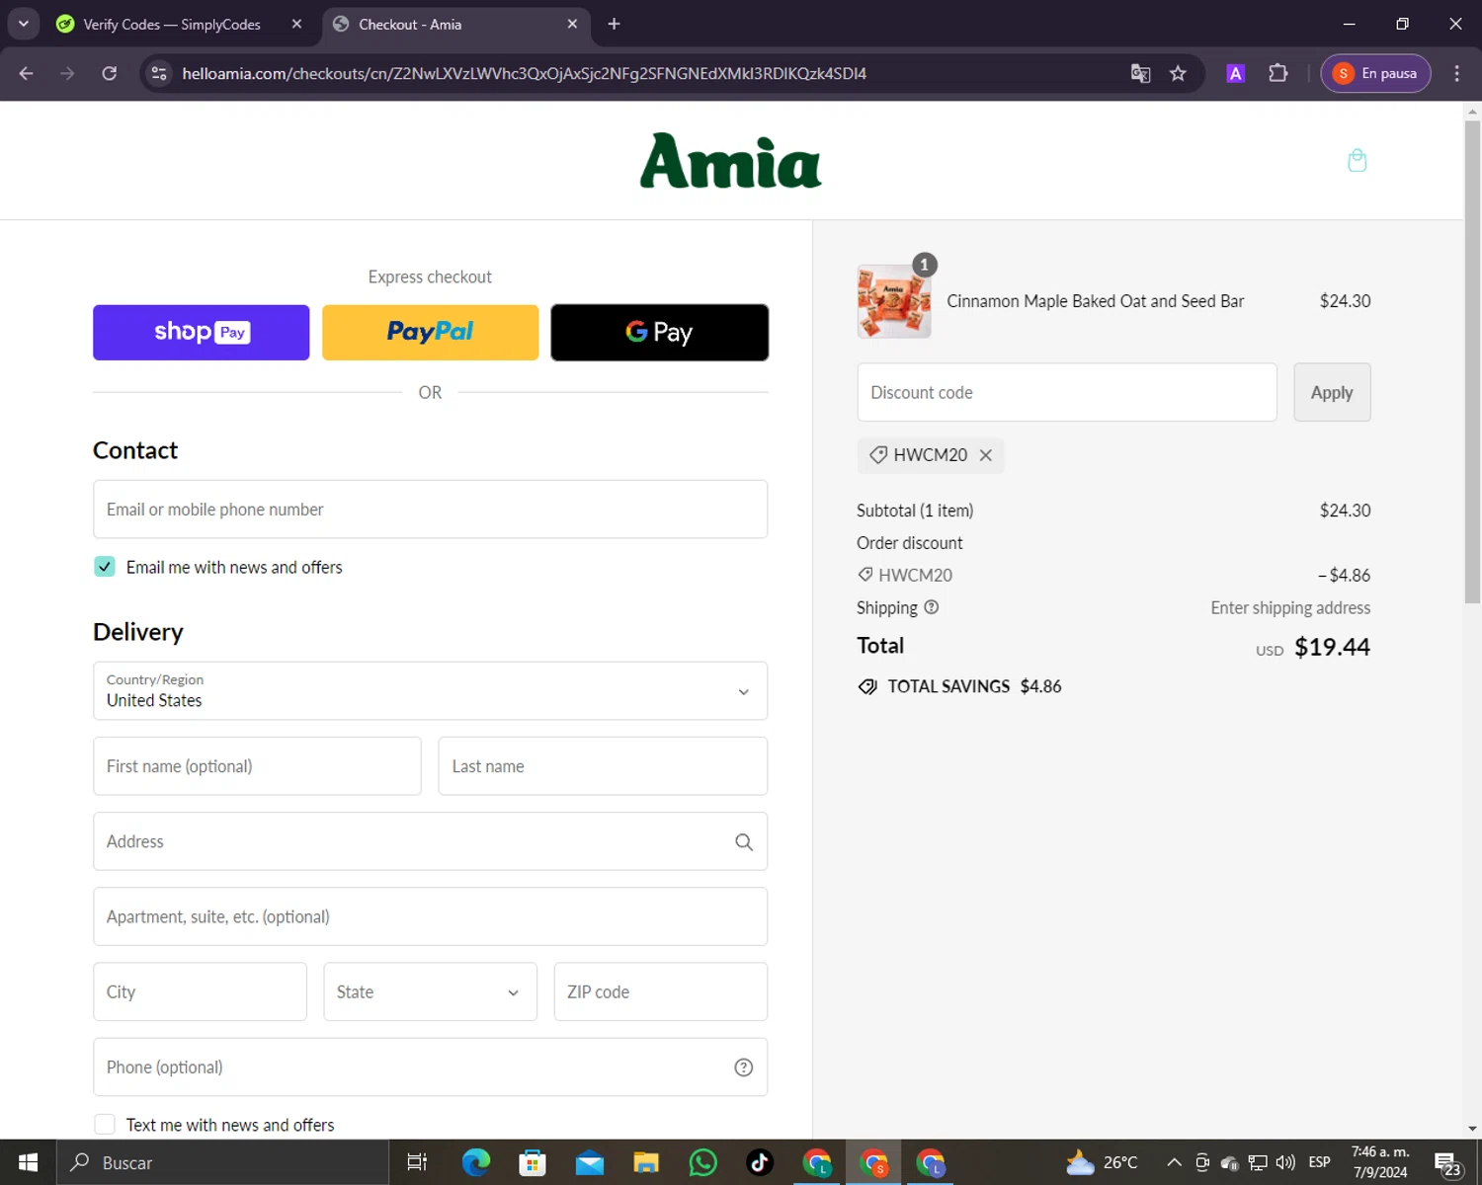Select the Checkout - Amia tab
This screenshot has height=1185, width=1482.
454,24
